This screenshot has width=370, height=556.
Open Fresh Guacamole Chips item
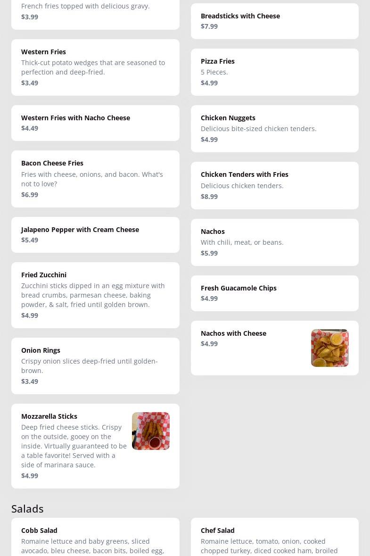click(x=274, y=293)
